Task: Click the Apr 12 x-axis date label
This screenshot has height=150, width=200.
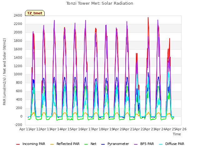Action: pyautogui.click(x=35, y=129)
